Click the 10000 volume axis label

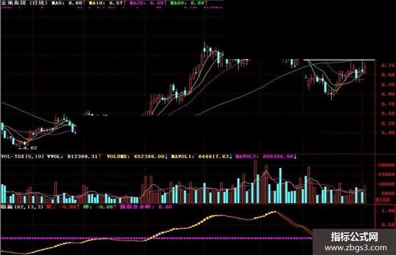pos(386,184)
